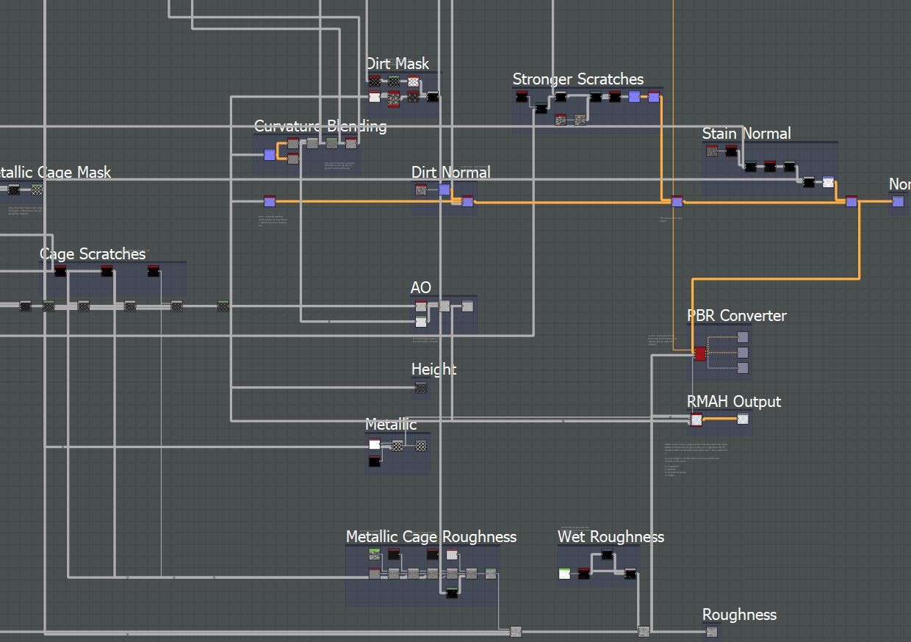Select the white final node in RMAH Output frame
This screenshot has height=642, width=911.
pyautogui.click(x=743, y=419)
